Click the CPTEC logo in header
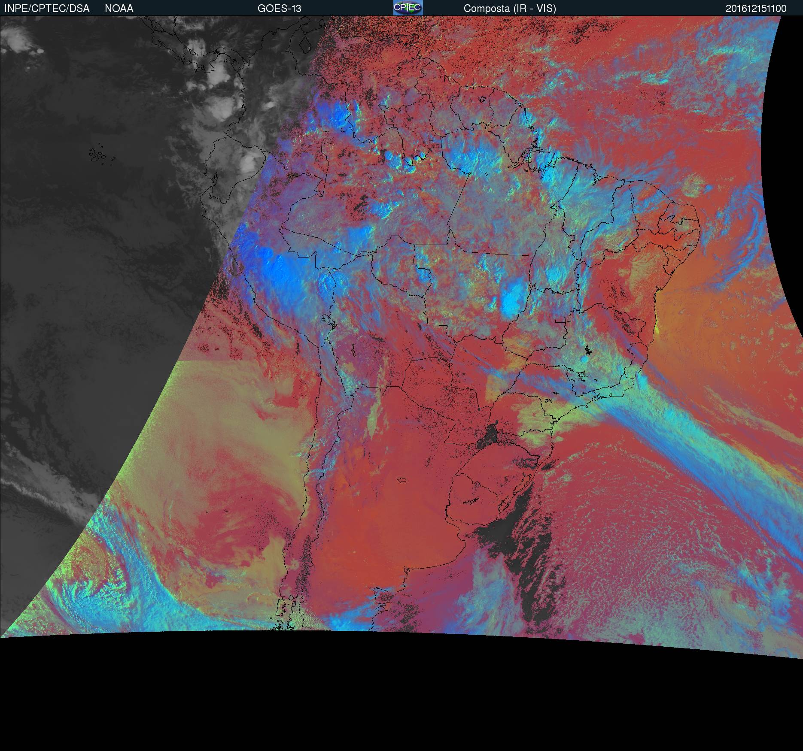This screenshot has height=751, width=803. click(408, 8)
